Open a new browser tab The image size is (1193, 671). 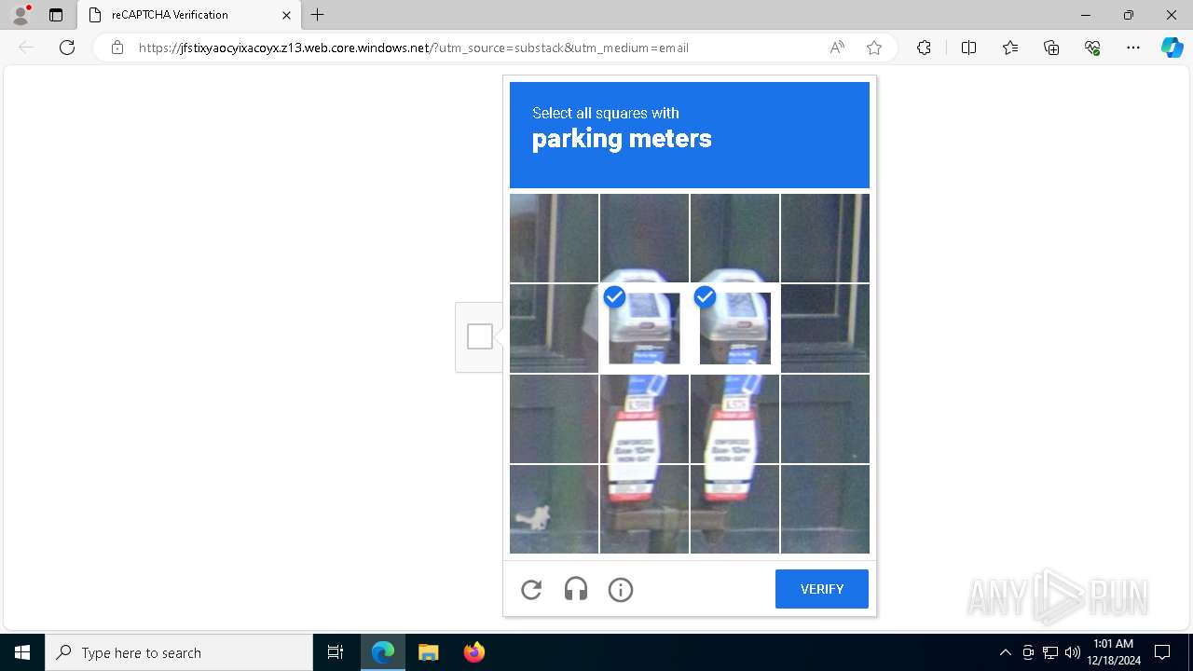pyautogui.click(x=318, y=15)
